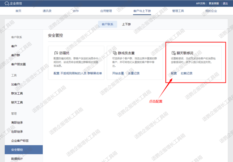Click 联系客服 in the header
The image size is (233, 162).
coord(214,3)
